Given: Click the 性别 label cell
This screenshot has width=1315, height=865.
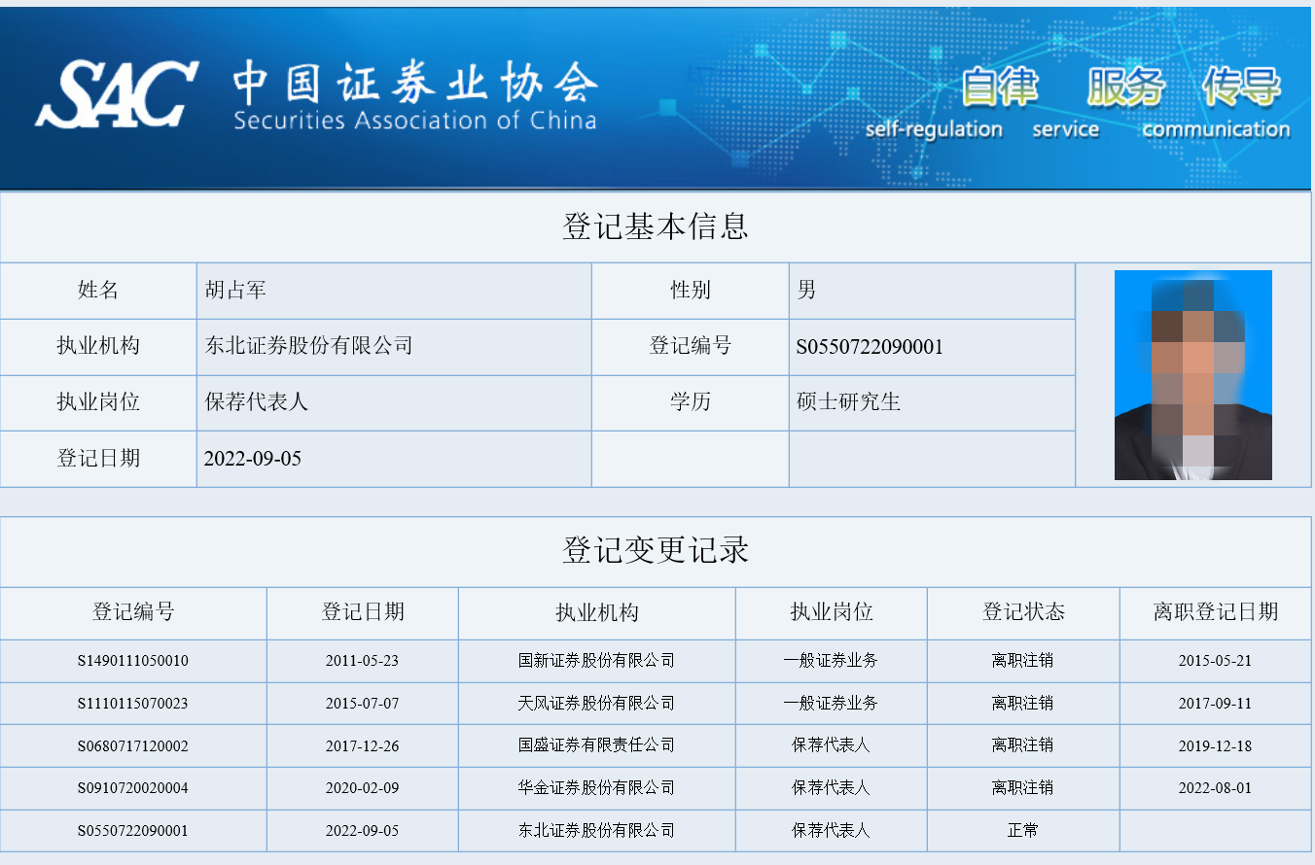Looking at the screenshot, I should tap(691, 290).
